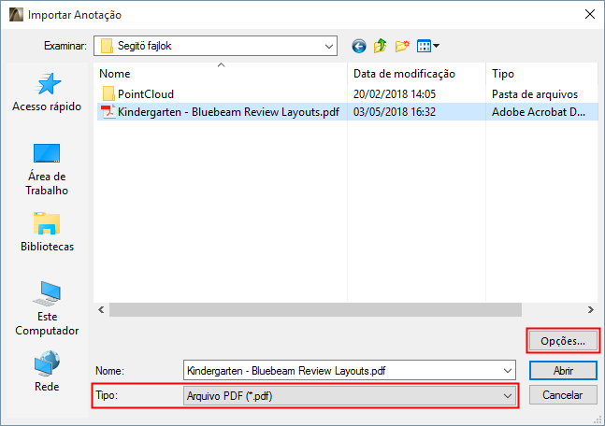The width and height of the screenshot is (605, 426).
Task: Click the date 03/05/2018 16:32
Action: [x=395, y=112]
